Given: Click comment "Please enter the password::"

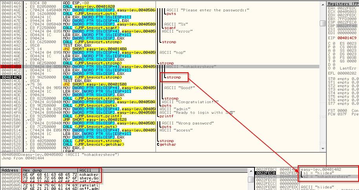Looking at the screenshot, I should 208,10.
